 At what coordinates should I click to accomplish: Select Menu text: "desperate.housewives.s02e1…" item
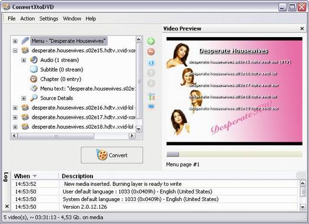pyautogui.click(x=88, y=89)
